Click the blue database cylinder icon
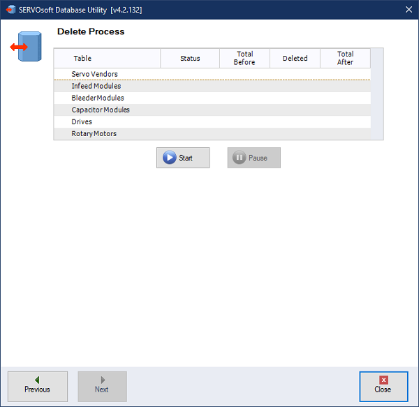The height and width of the screenshot is (407, 419). (x=27, y=47)
